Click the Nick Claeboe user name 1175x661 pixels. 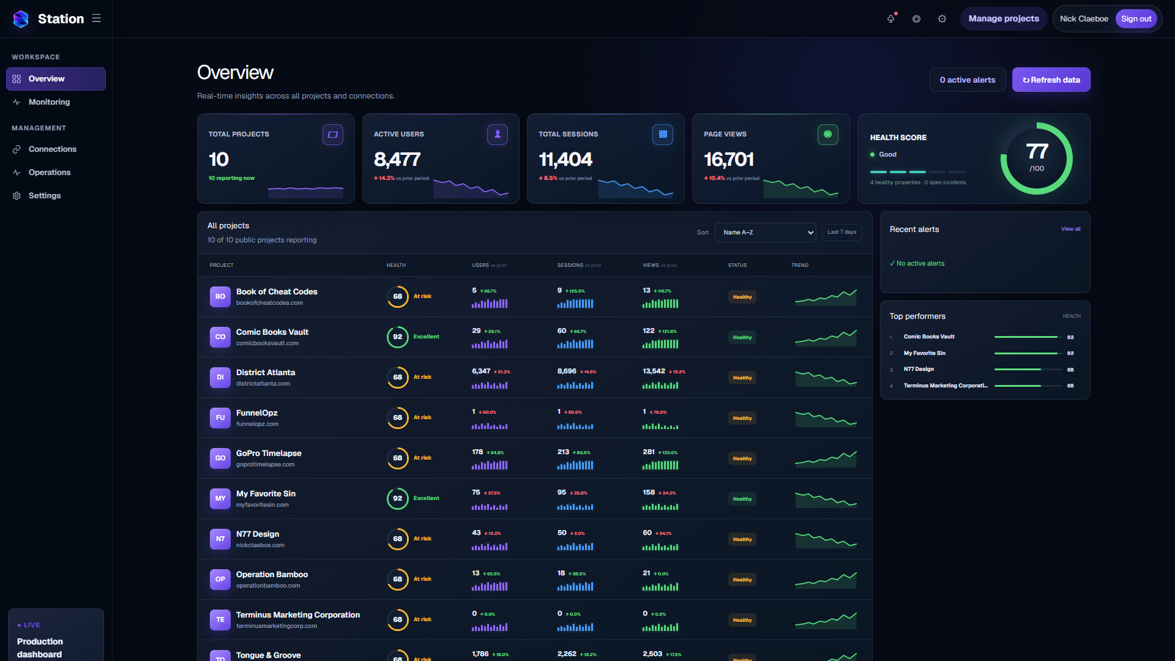tap(1084, 19)
